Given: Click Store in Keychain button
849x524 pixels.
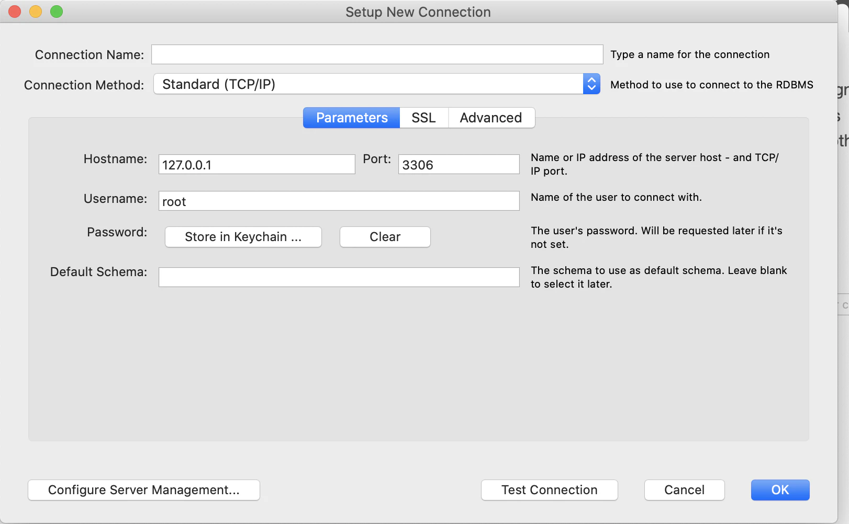Looking at the screenshot, I should (x=243, y=237).
